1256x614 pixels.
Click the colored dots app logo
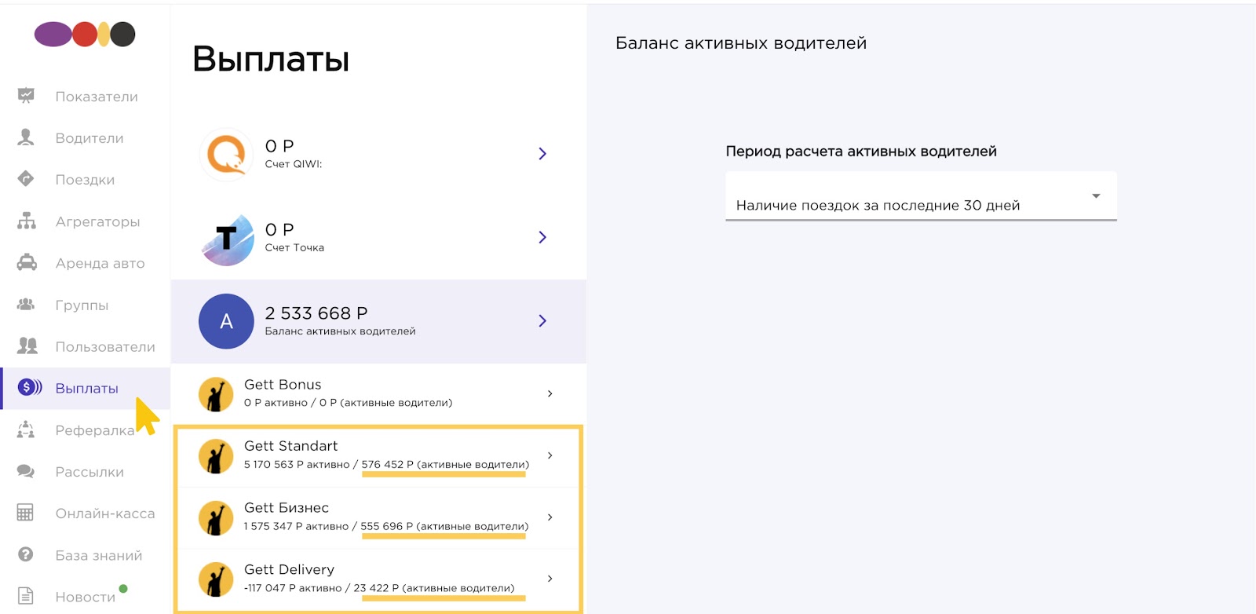[x=85, y=35]
